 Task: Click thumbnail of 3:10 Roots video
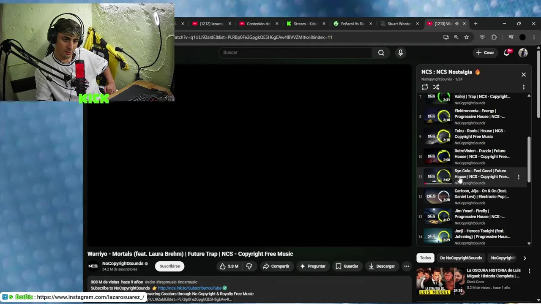coord(437,136)
